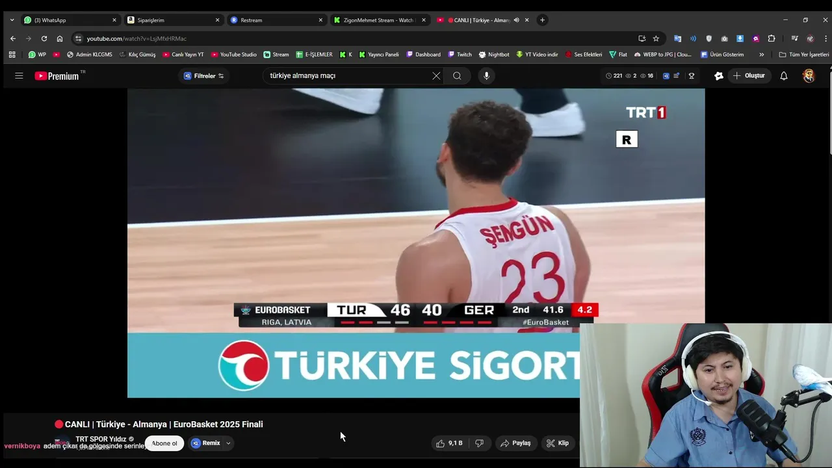Open the tab search dropdown arrow
The width and height of the screenshot is (832, 468).
point(12,20)
